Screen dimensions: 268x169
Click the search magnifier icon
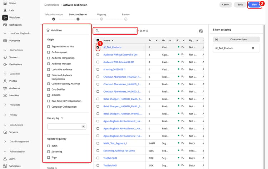coord(97,31)
